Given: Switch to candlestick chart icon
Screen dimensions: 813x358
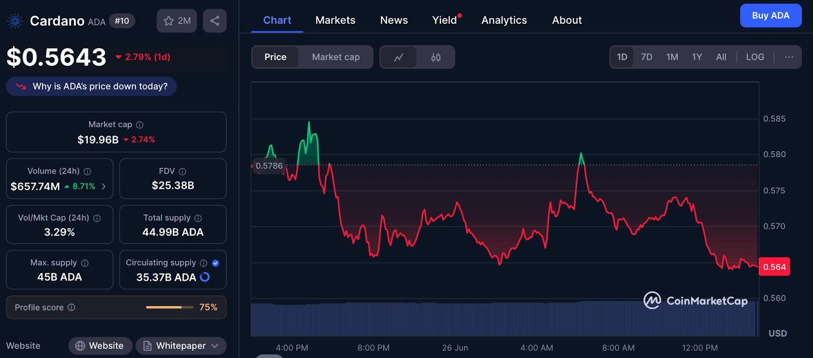Looking at the screenshot, I should [435, 57].
